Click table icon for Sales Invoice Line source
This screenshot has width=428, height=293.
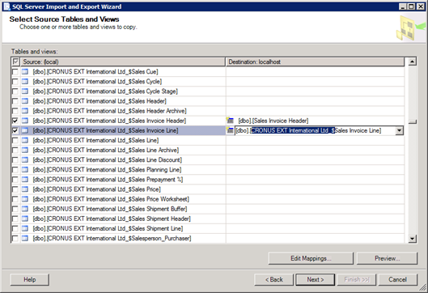pos(25,130)
